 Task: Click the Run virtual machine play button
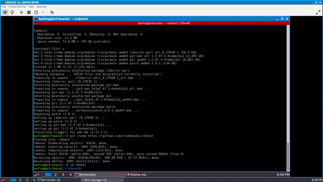coord(21,12)
